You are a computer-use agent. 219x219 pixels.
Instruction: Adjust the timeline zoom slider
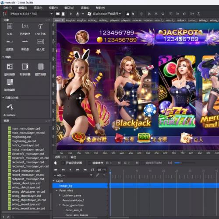(184, 163)
